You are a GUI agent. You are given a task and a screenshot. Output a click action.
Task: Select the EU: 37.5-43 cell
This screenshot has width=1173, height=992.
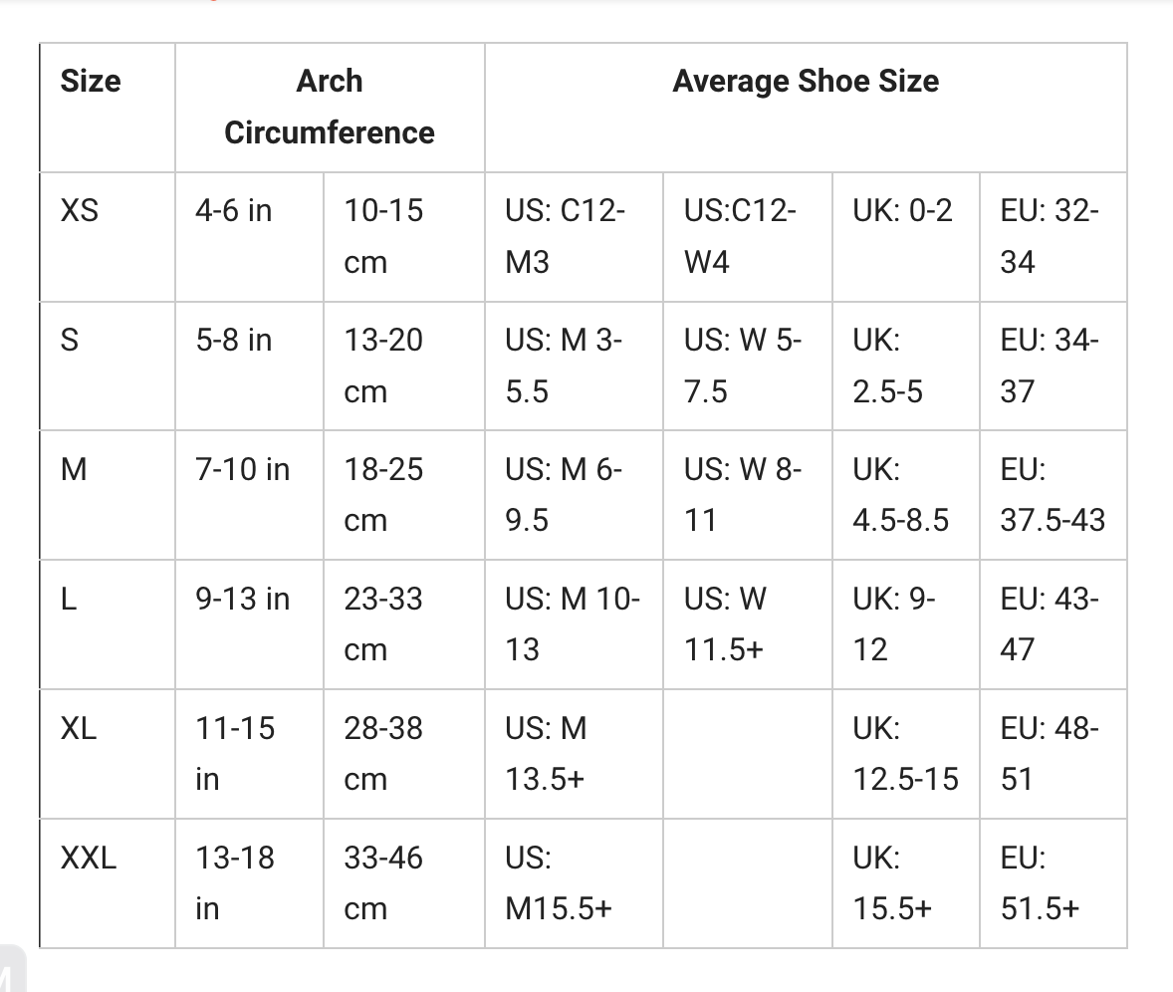pos(1053,495)
